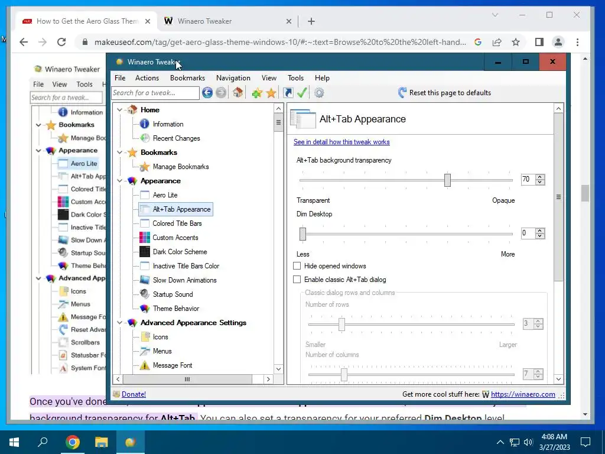Select Colored Title Bars tree item
Image resolution: width=605 pixels, height=454 pixels.
click(177, 223)
